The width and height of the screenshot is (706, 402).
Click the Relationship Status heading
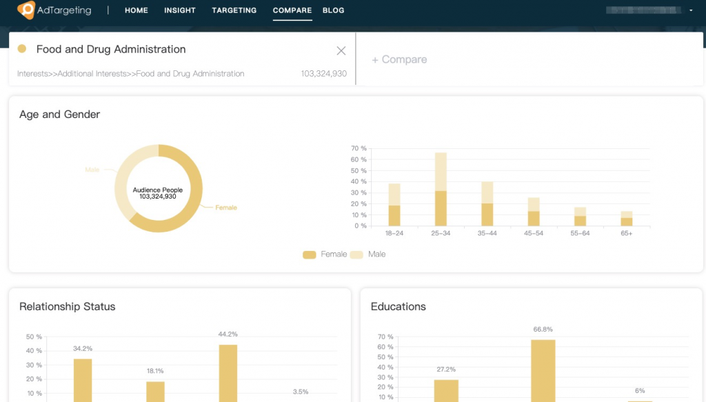67,307
